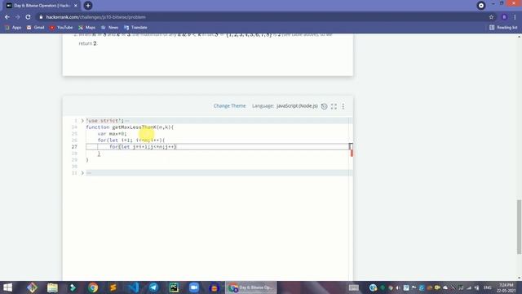Open Zoom from the taskbar
Viewport: 522px width, 294px height.
point(194,287)
